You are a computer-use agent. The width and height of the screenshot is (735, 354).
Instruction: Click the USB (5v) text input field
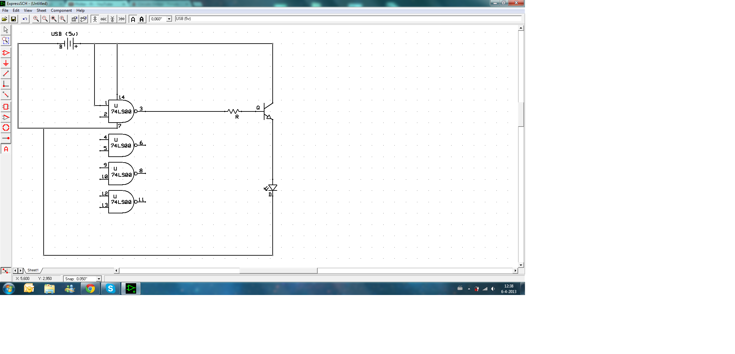[348, 19]
